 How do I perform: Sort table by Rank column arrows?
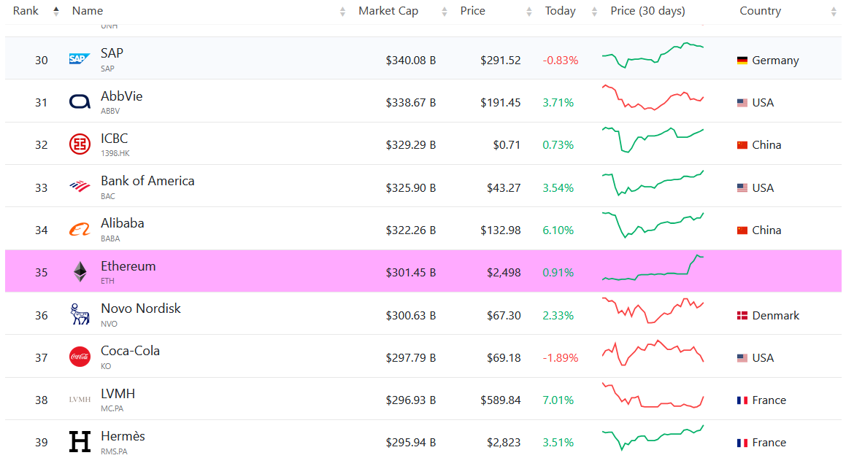(x=55, y=12)
